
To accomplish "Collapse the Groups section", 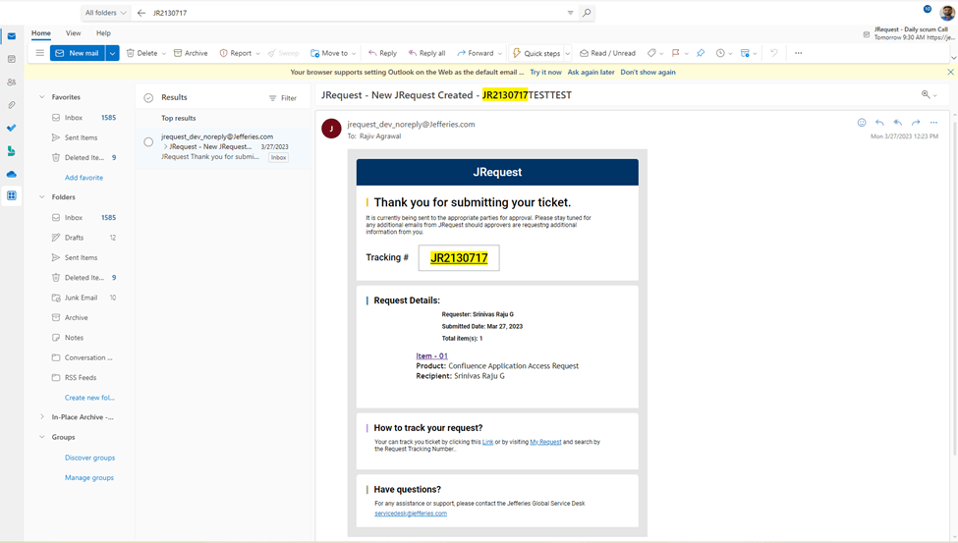I will click(42, 437).
